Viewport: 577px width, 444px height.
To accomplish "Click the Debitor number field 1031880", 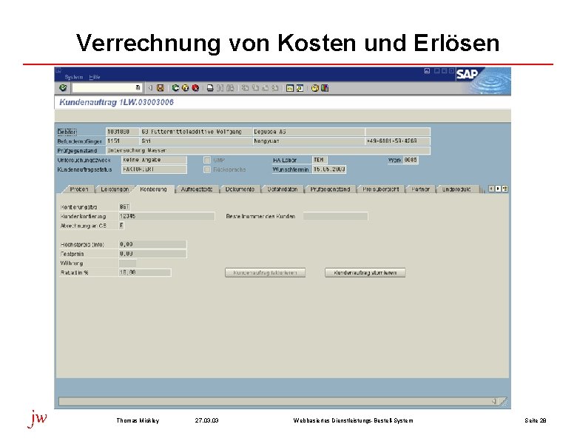I will pos(123,132).
